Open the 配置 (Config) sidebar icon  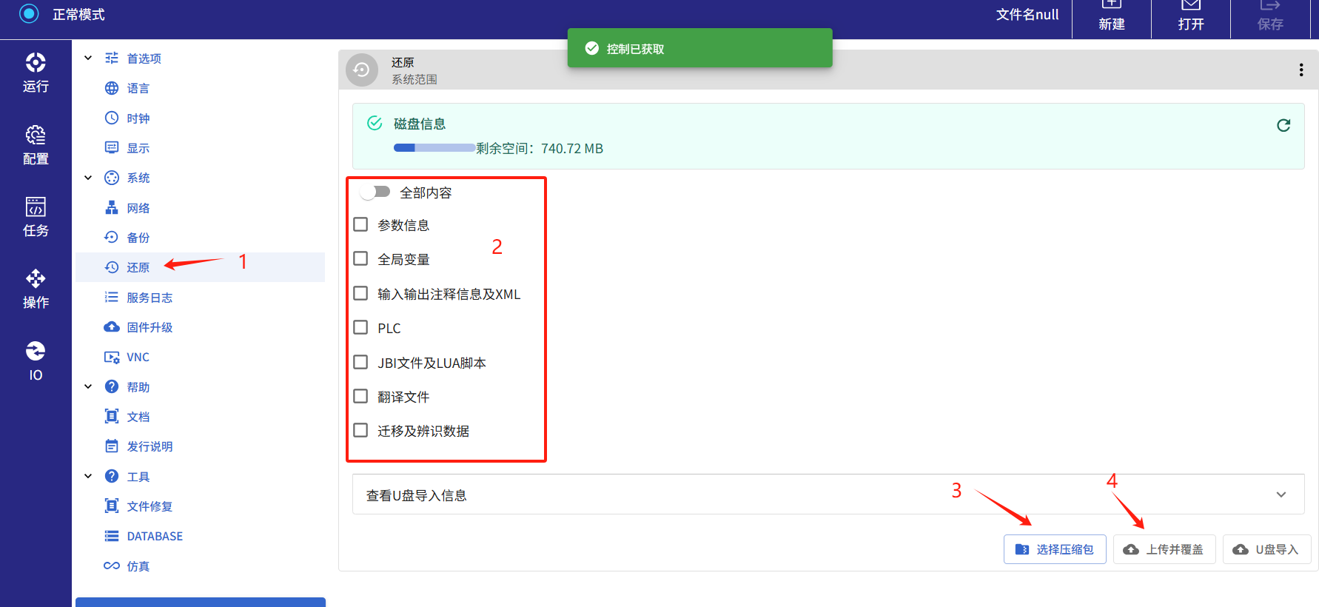[36, 145]
